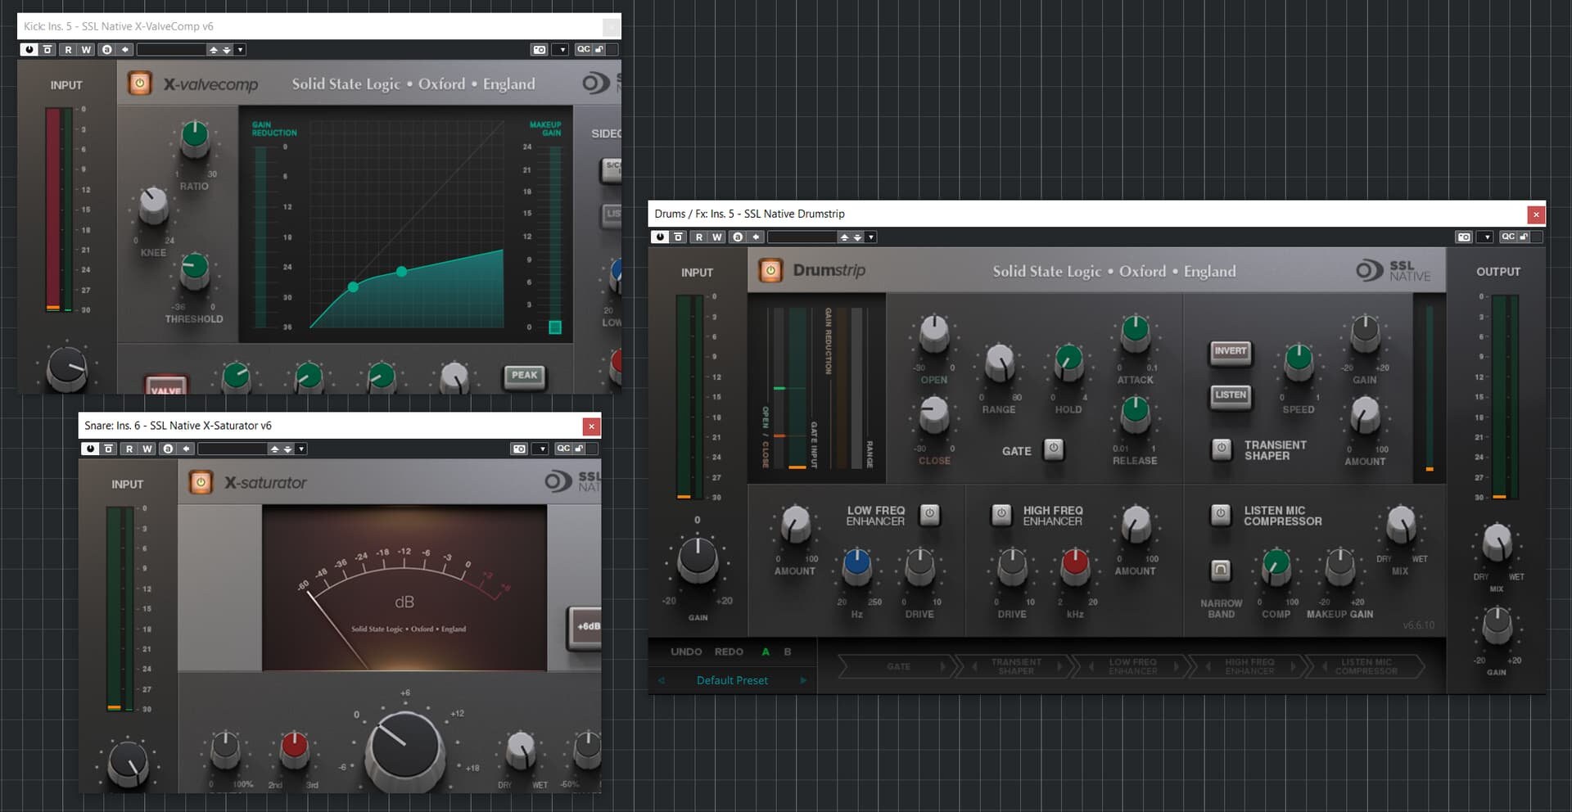Click QC button in Kick X-ValveComp window

coord(583,49)
